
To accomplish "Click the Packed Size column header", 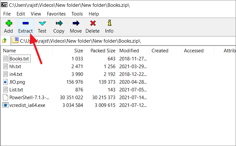I will [x=101, y=51].
